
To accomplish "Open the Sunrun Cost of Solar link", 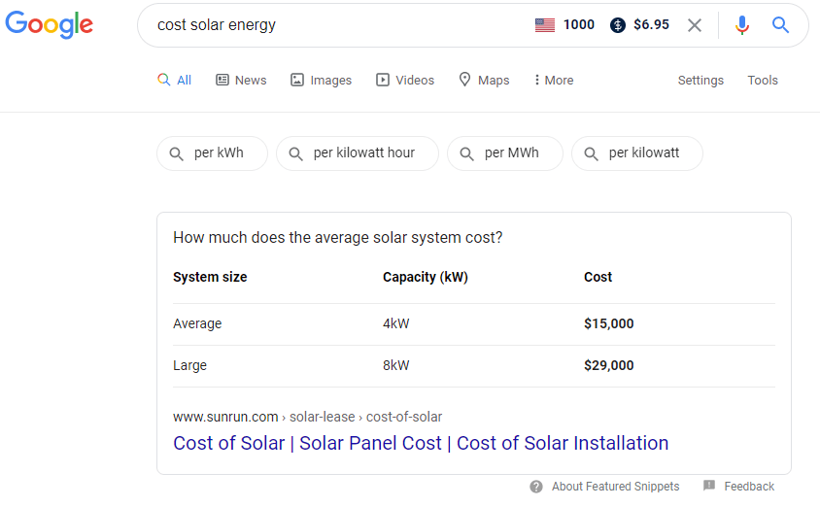I will 421,444.
